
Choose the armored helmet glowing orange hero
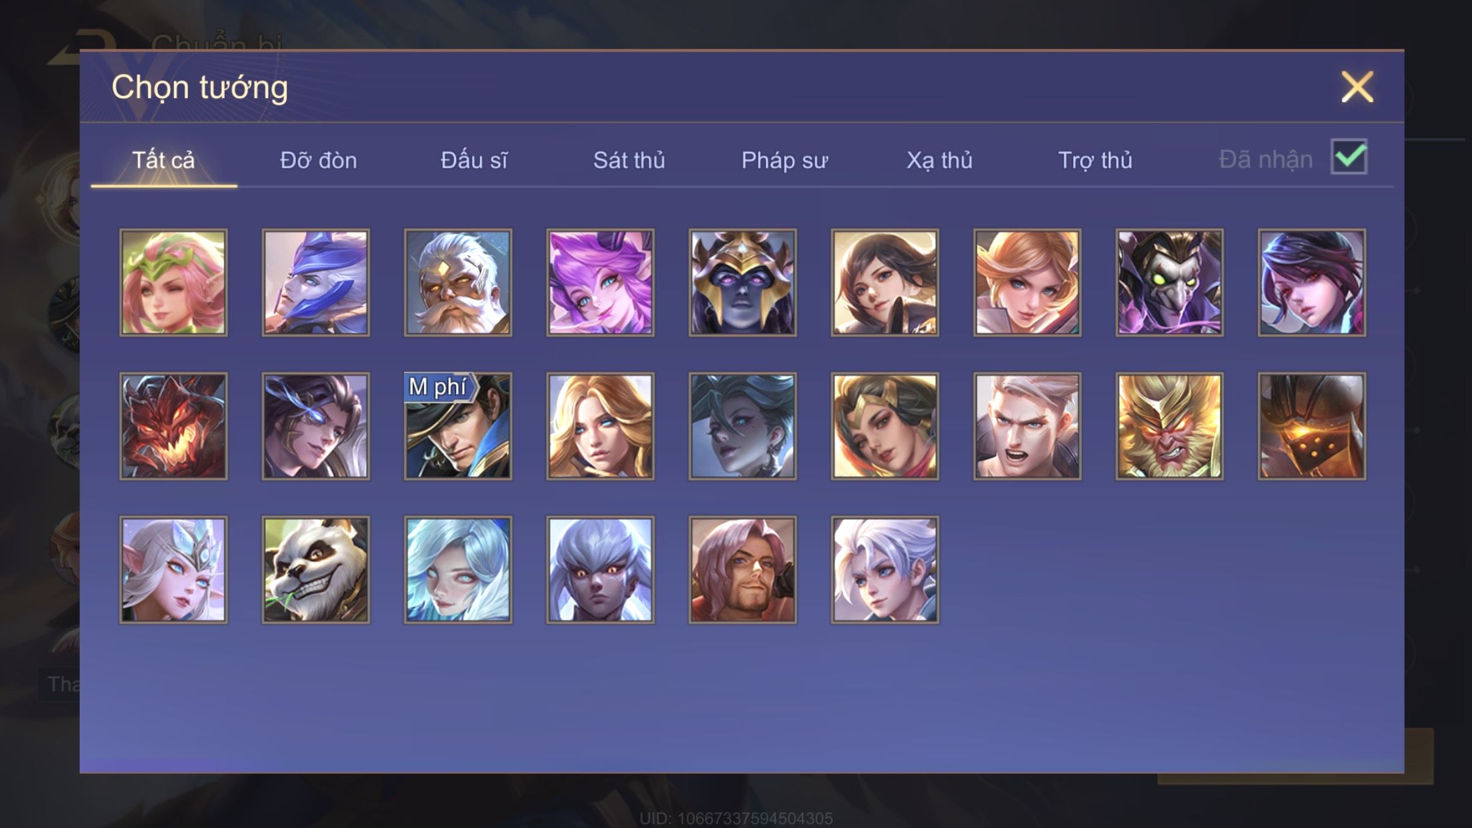pos(1311,426)
